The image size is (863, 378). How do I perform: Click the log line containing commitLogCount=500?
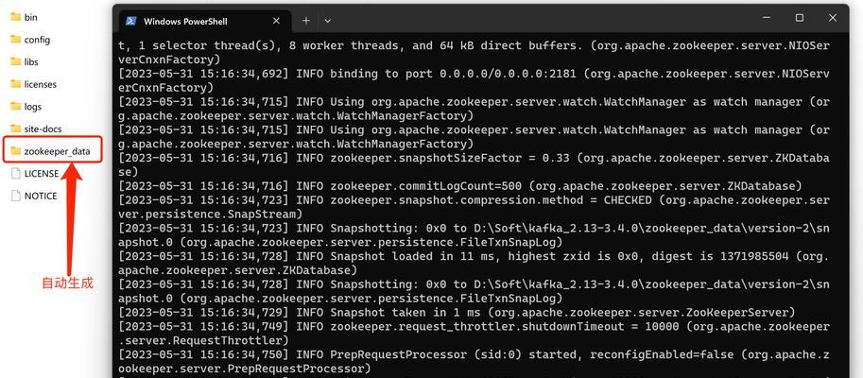[460, 186]
